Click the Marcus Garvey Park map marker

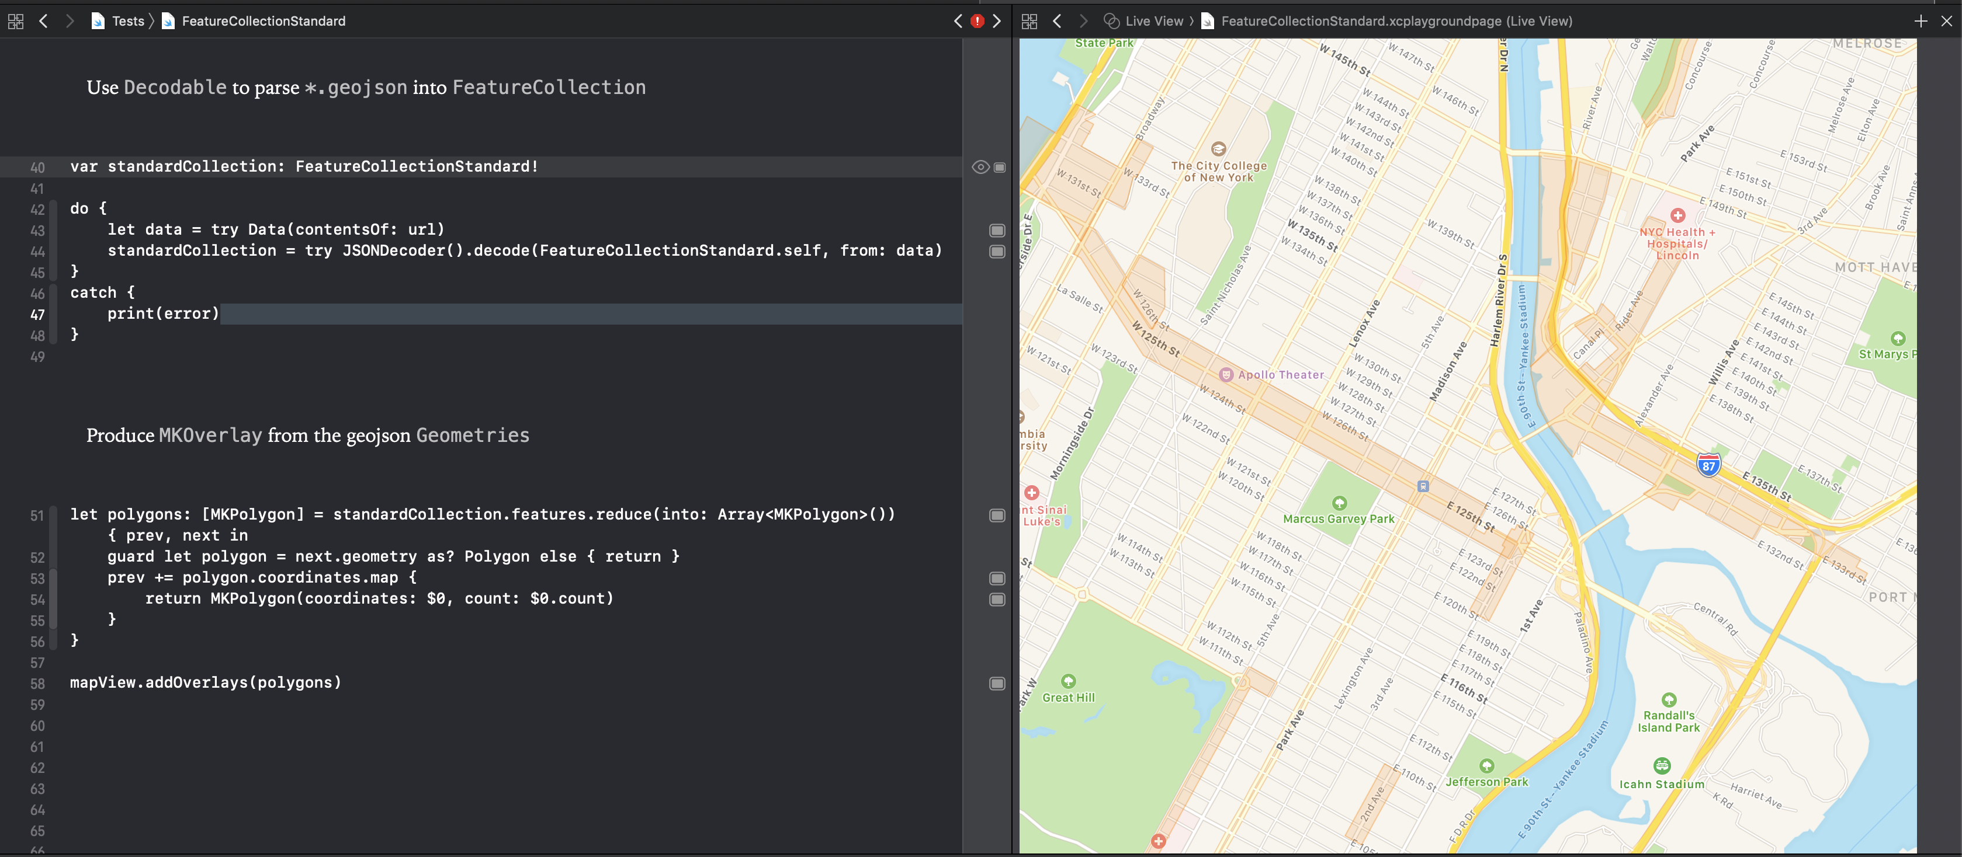pos(1339,503)
